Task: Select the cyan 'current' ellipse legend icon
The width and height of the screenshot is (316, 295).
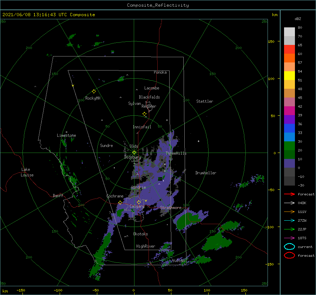Action: (x=289, y=247)
